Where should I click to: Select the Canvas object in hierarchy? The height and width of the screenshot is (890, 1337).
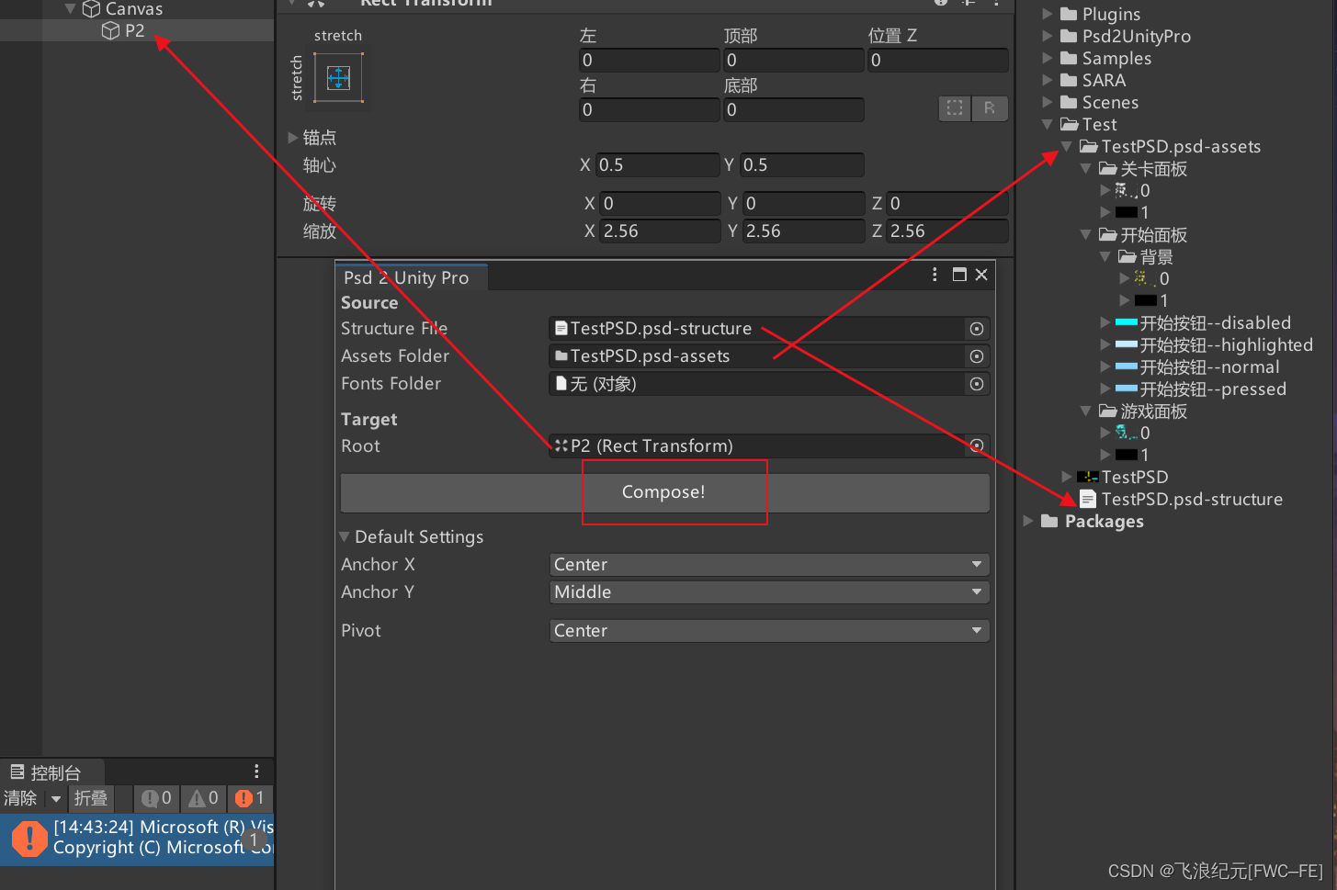(x=134, y=9)
